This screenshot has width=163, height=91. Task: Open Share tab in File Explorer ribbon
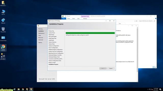tap(74, 18)
